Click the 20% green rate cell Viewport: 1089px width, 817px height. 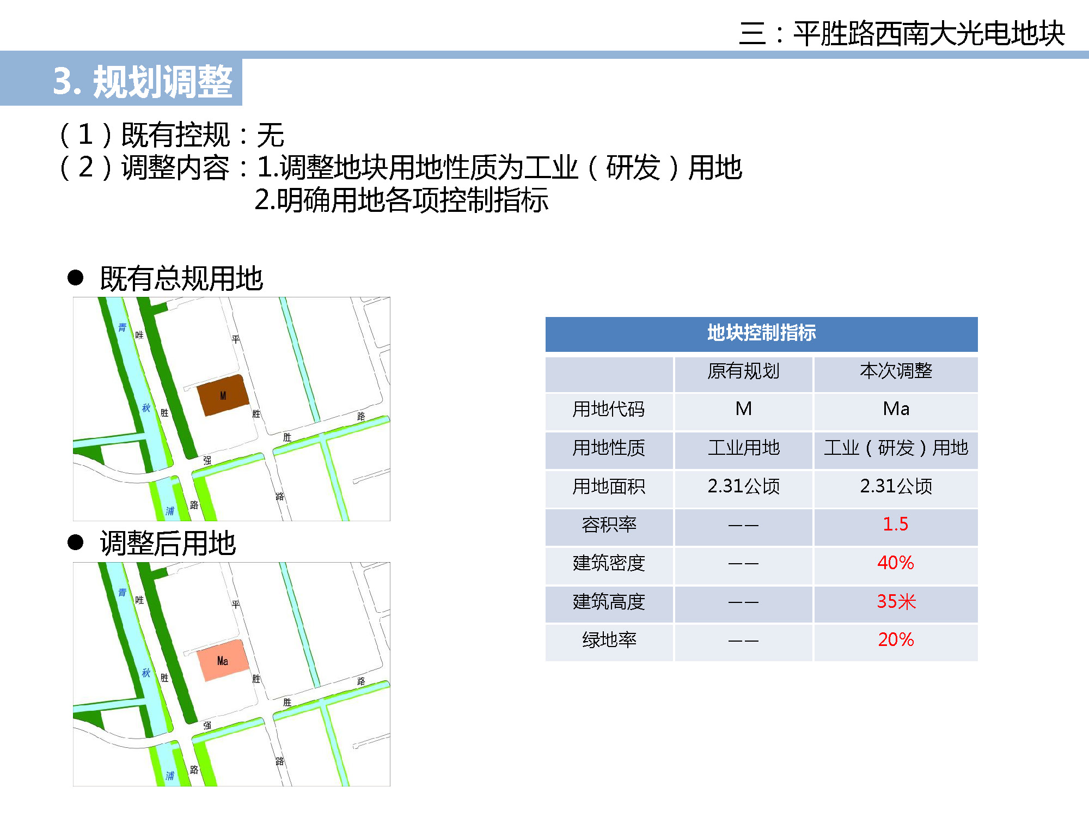[x=896, y=639]
